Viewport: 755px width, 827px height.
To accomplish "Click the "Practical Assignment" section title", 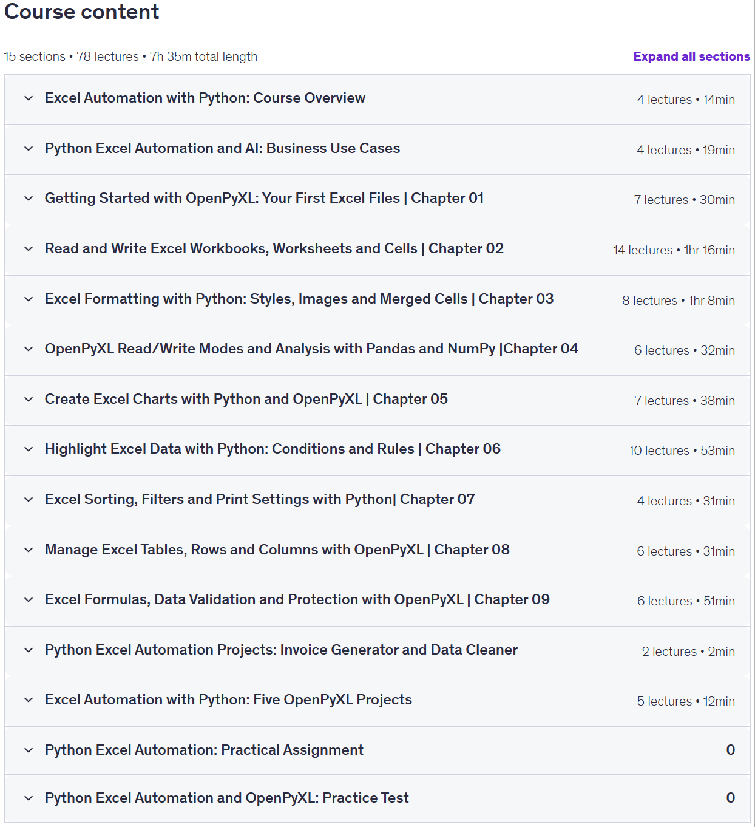I will coord(204,750).
